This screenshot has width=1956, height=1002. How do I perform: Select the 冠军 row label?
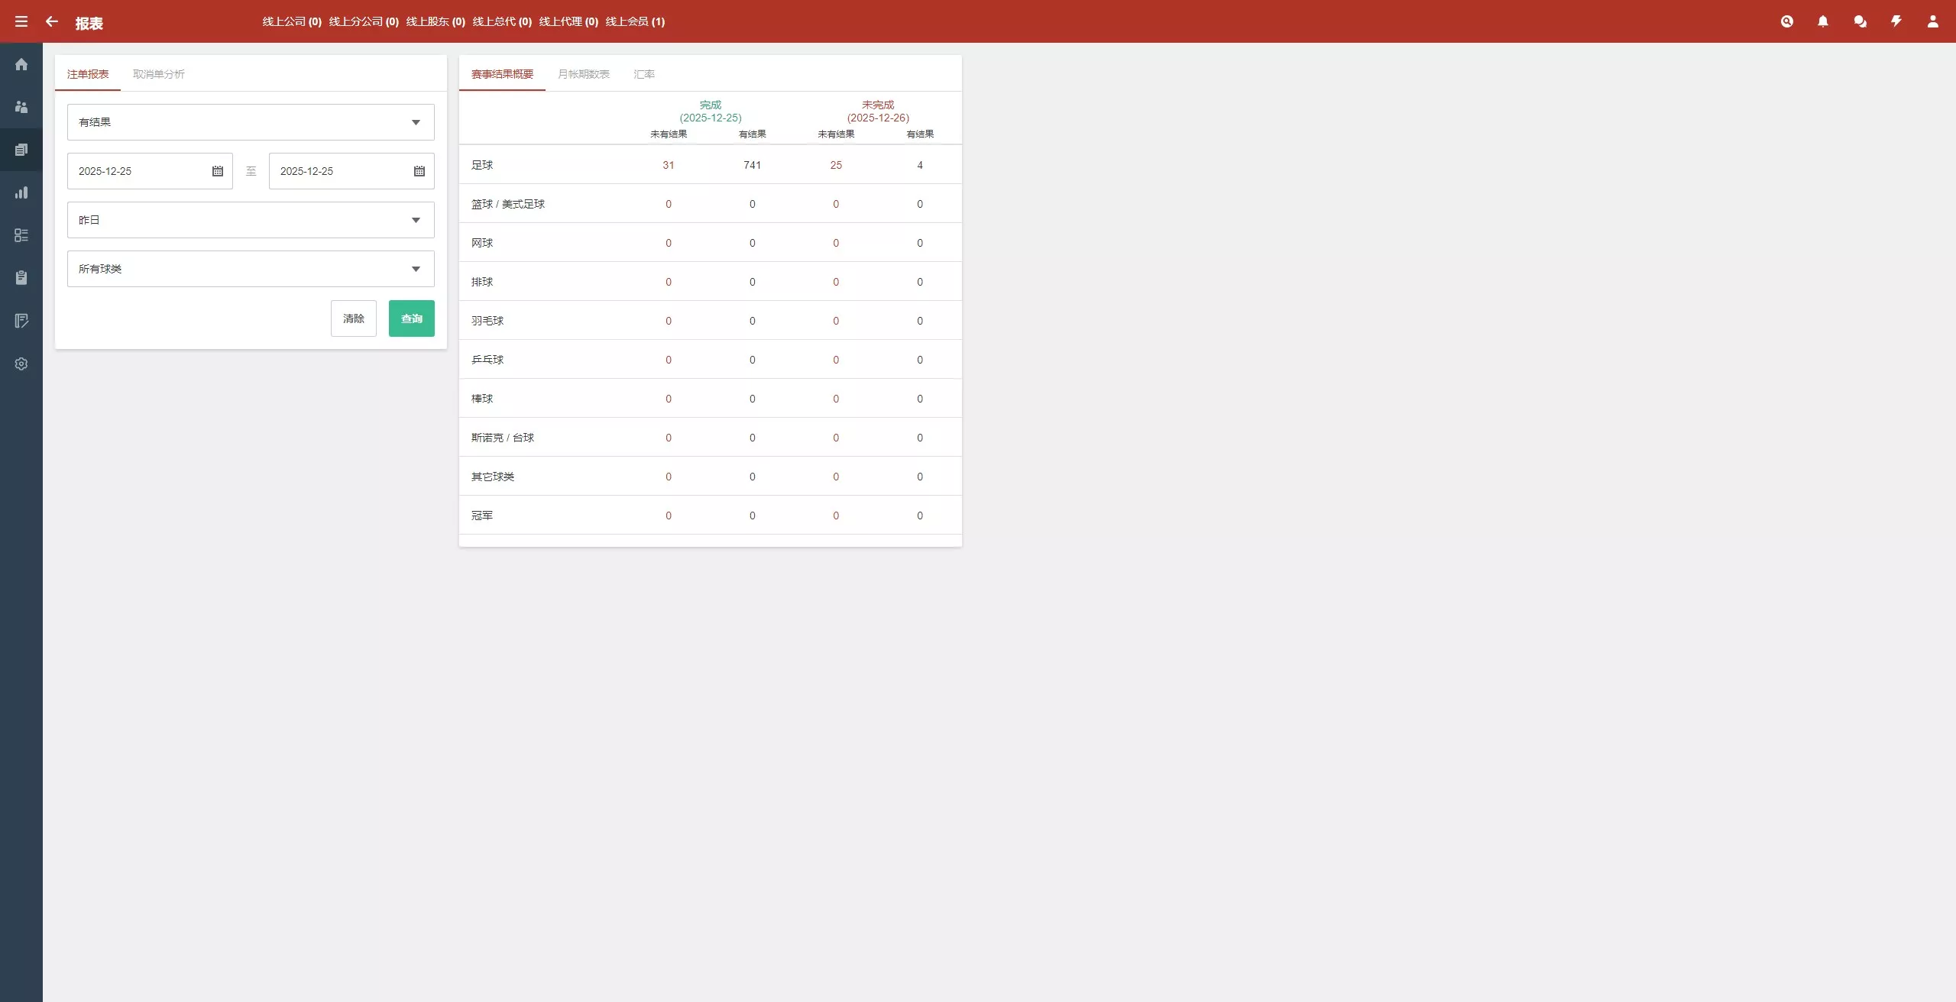coord(482,516)
